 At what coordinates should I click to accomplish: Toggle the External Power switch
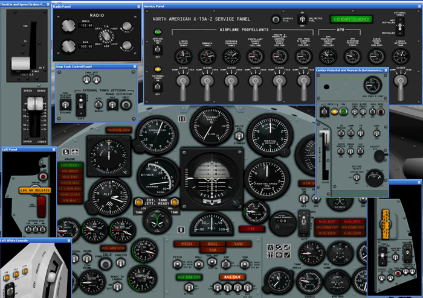click(x=158, y=86)
